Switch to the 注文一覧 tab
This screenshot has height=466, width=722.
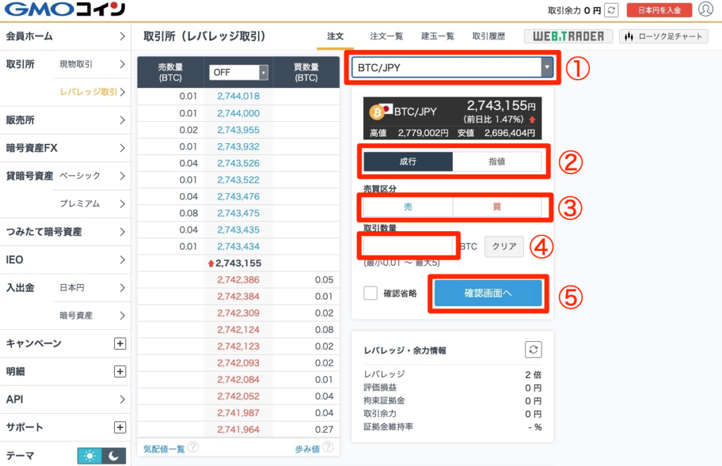click(x=386, y=36)
